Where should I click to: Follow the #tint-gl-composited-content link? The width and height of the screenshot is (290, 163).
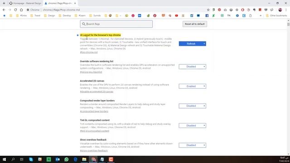(95, 131)
